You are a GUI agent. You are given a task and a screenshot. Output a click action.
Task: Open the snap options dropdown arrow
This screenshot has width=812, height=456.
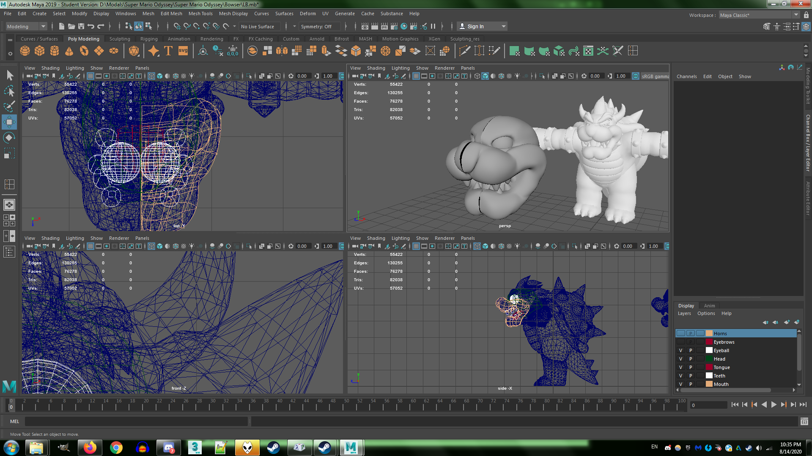(234, 26)
